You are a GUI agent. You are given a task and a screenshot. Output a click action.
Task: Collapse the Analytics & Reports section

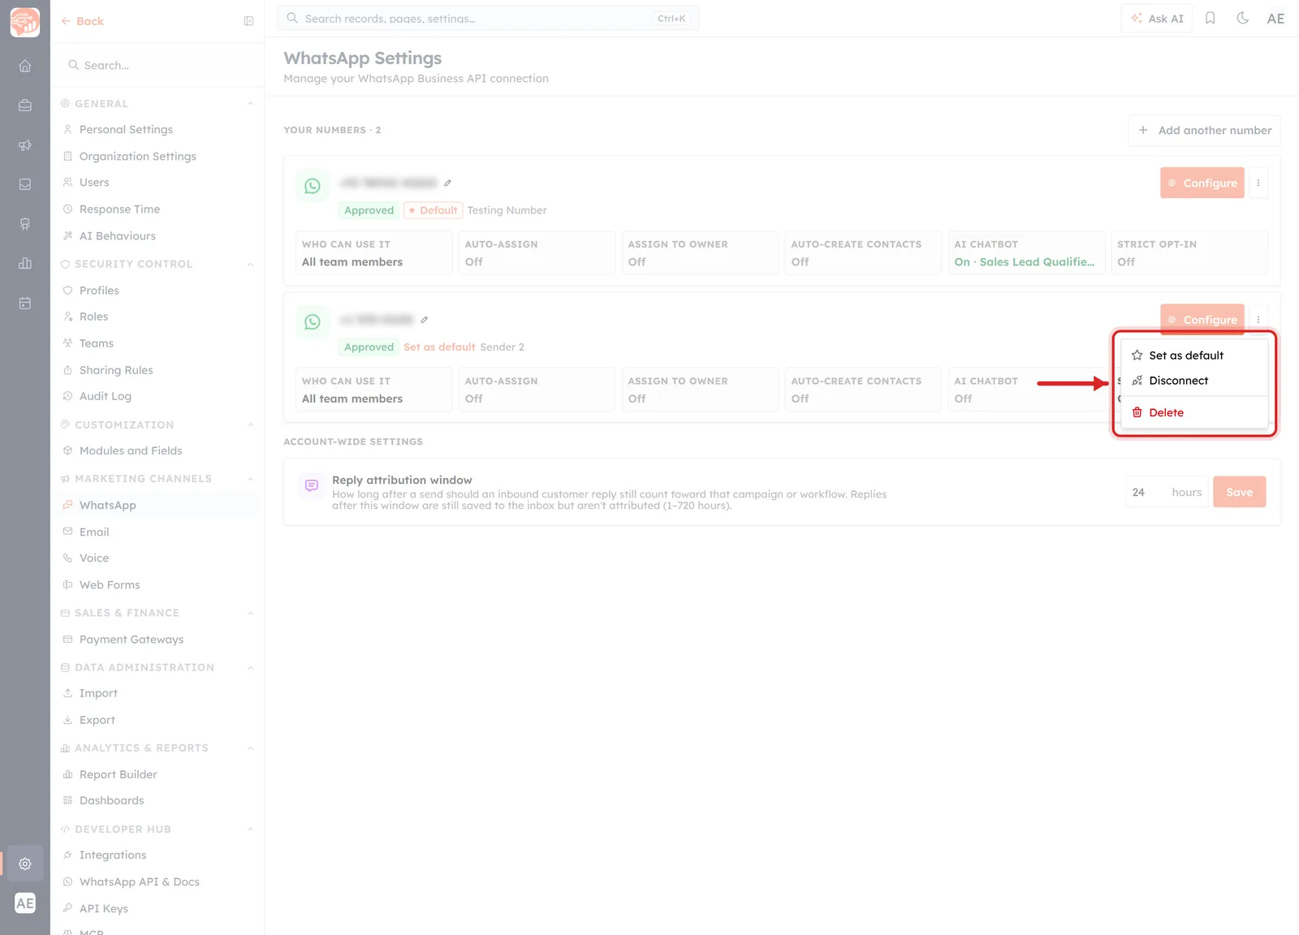tap(250, 748)
